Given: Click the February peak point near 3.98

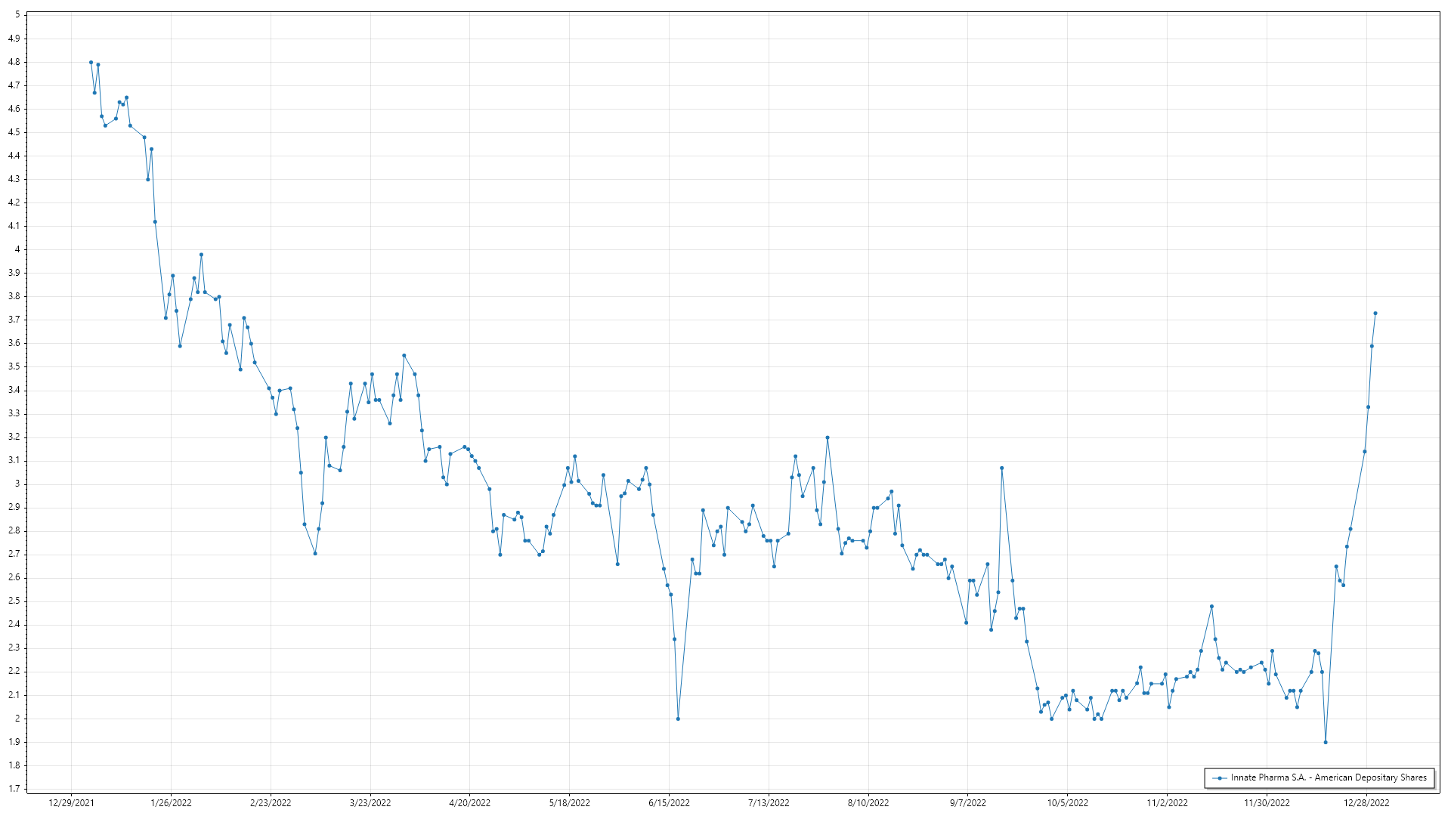Looking at the screenshot, I should coord(201,255).
